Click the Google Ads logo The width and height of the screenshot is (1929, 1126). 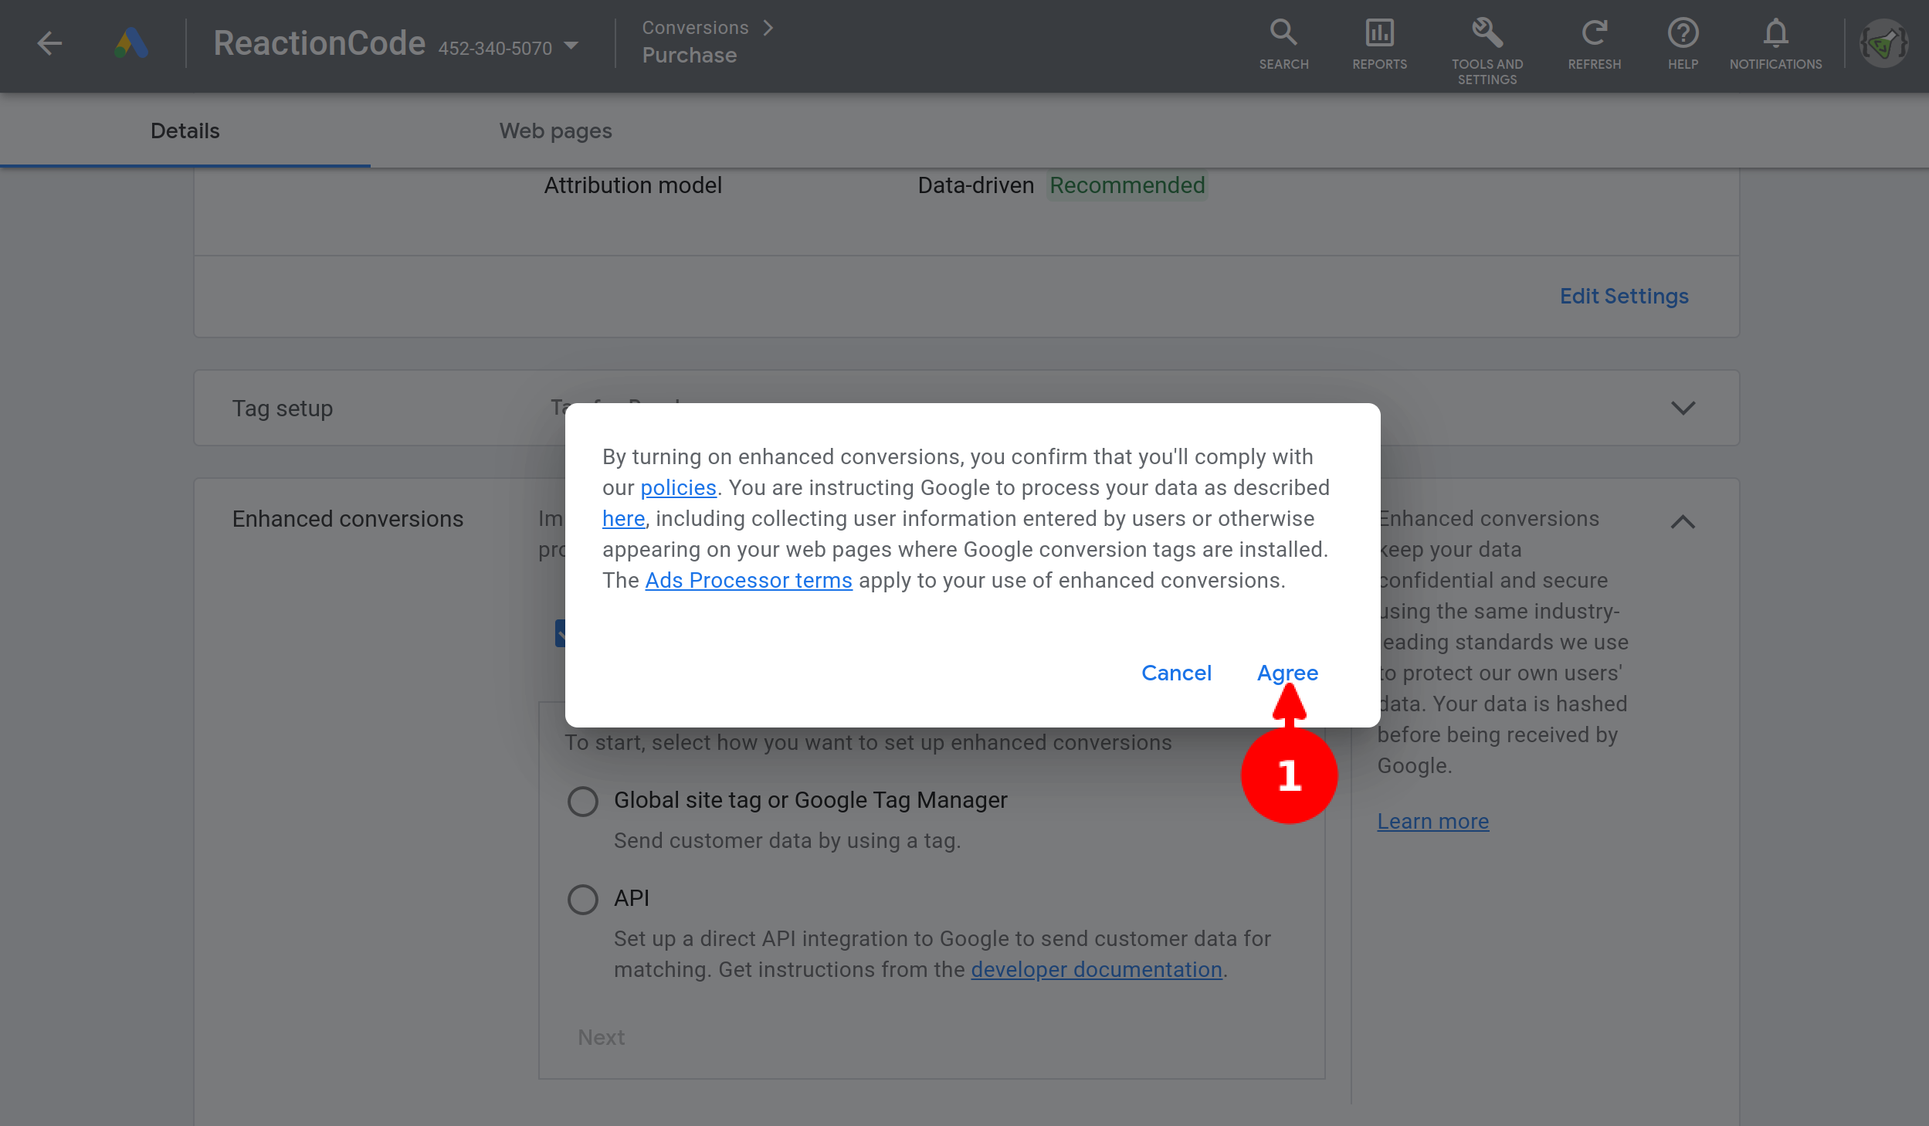[131, 43]
